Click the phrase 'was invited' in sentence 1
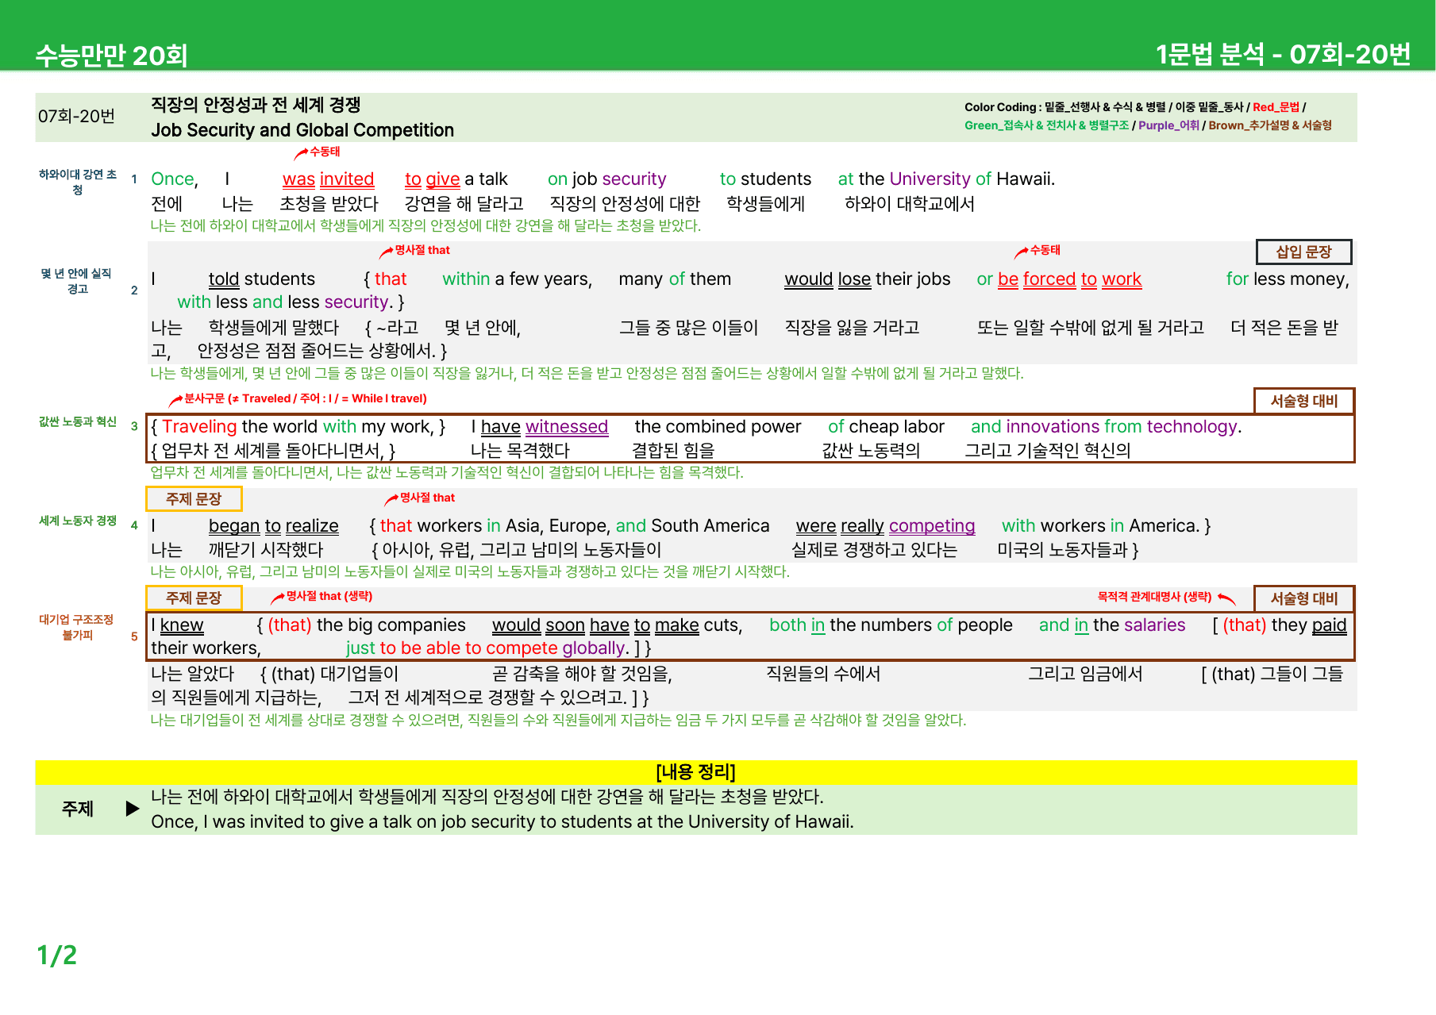Viewport: 1436px width, 1015px height. point(328,179)
